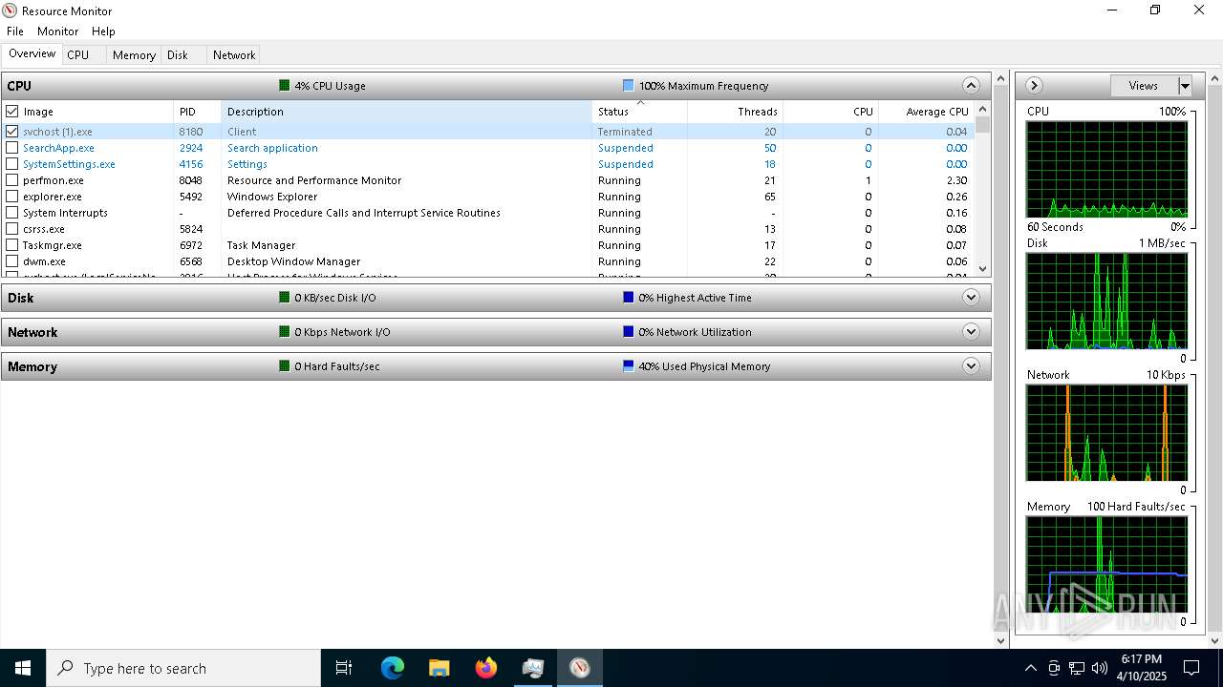
Task: Click the blue Maximum Frequency indicator square
Action: [x=628, y=86]
